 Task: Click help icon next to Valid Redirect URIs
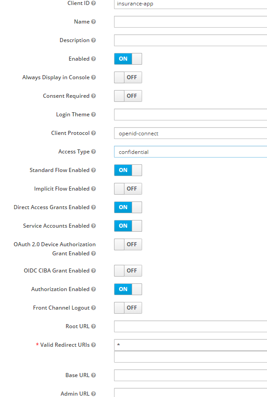[93, 345]
